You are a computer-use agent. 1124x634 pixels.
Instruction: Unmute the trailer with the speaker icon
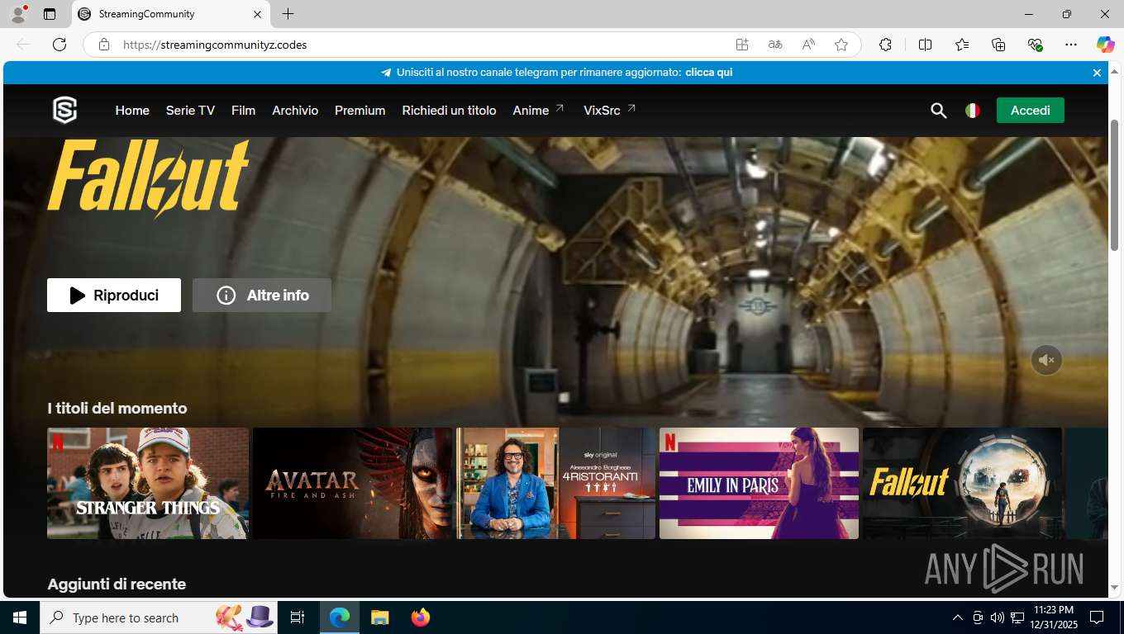click(x=1046, y=360)
